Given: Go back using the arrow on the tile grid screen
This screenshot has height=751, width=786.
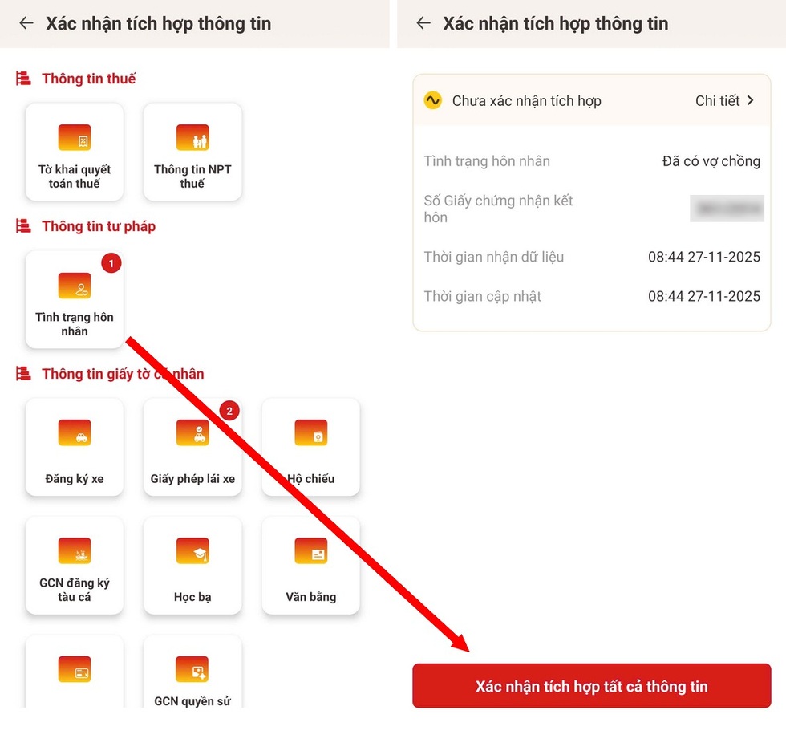Looking at the screenshot, I should (26, 23).
